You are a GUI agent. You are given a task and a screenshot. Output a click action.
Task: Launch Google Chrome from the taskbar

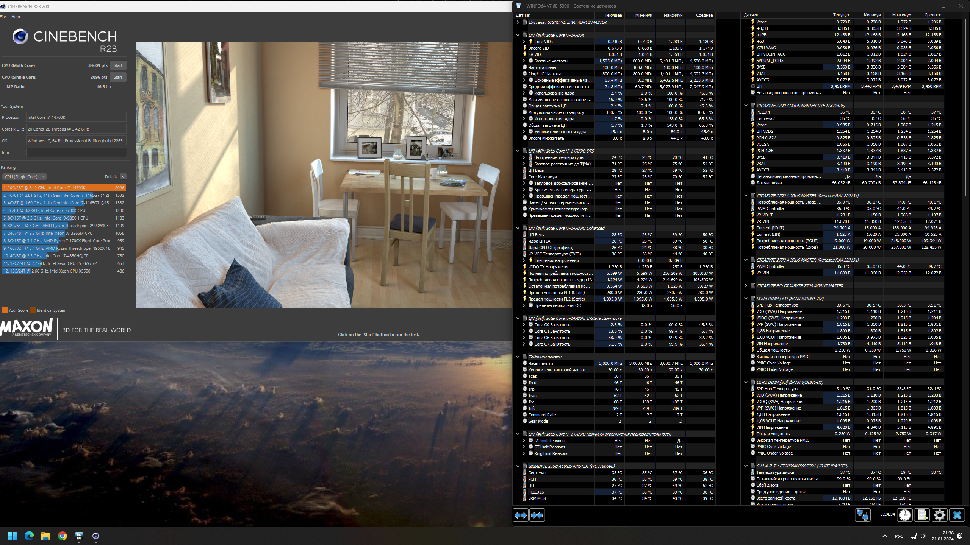pos(63,536)
